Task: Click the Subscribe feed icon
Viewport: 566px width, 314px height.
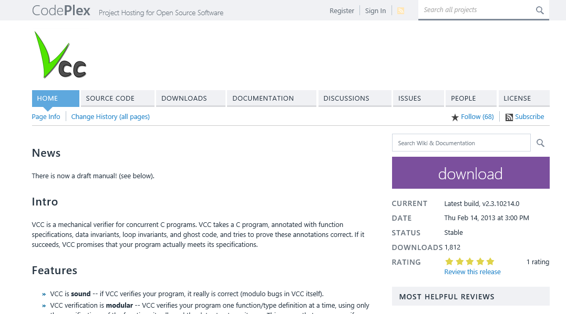Action: coord(509,117)
